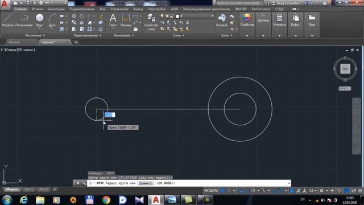This screenshot has width=364, height=205.
Task: Click the Copy objects tool icon
Action: click(74, 23)
